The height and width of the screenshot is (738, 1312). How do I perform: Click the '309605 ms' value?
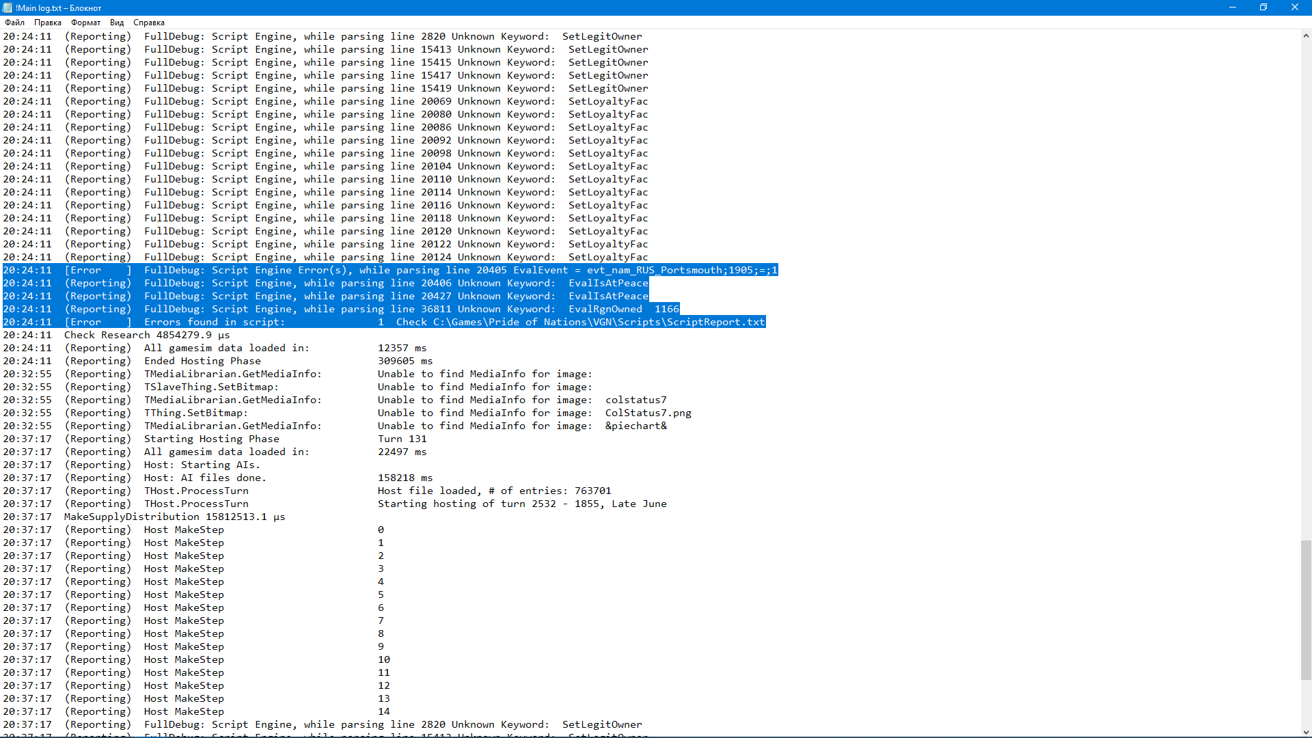(x=405, y=361)
